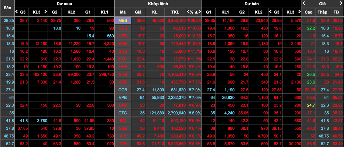
Task: Click the Cao column header
Action: (309, 12)
